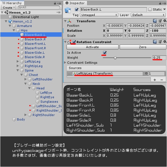Open the Static dropdown arrow
This screenshot has width=167, height=167.
pos(164,9)
